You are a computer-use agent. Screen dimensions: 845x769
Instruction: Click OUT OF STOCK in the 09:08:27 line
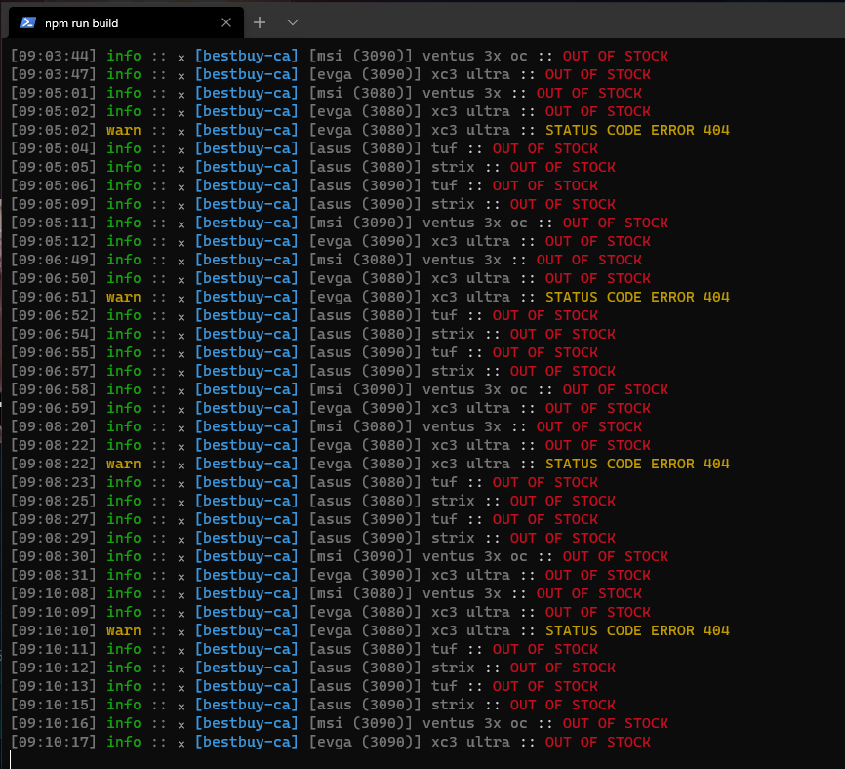tap(544, 519)
